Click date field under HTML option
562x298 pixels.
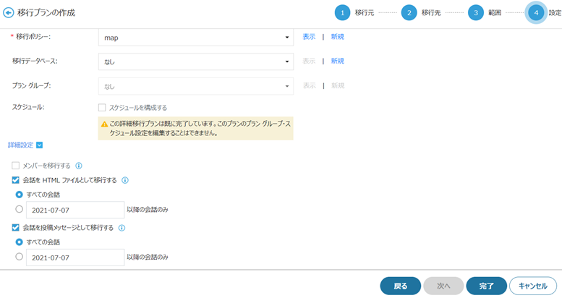click(75, 210)
